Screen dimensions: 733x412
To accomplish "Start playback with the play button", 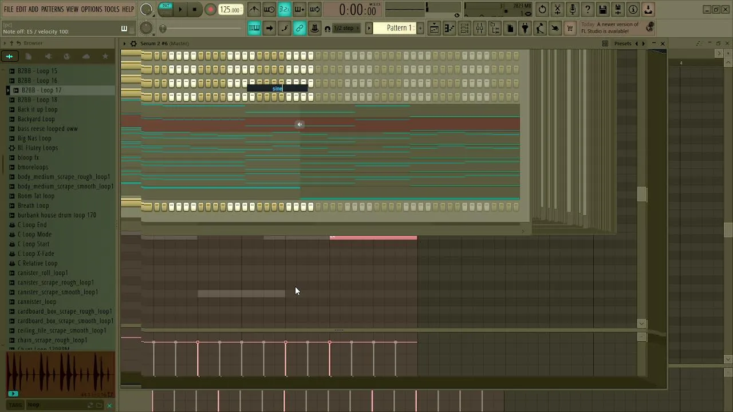I will click(x=180, y=9).
